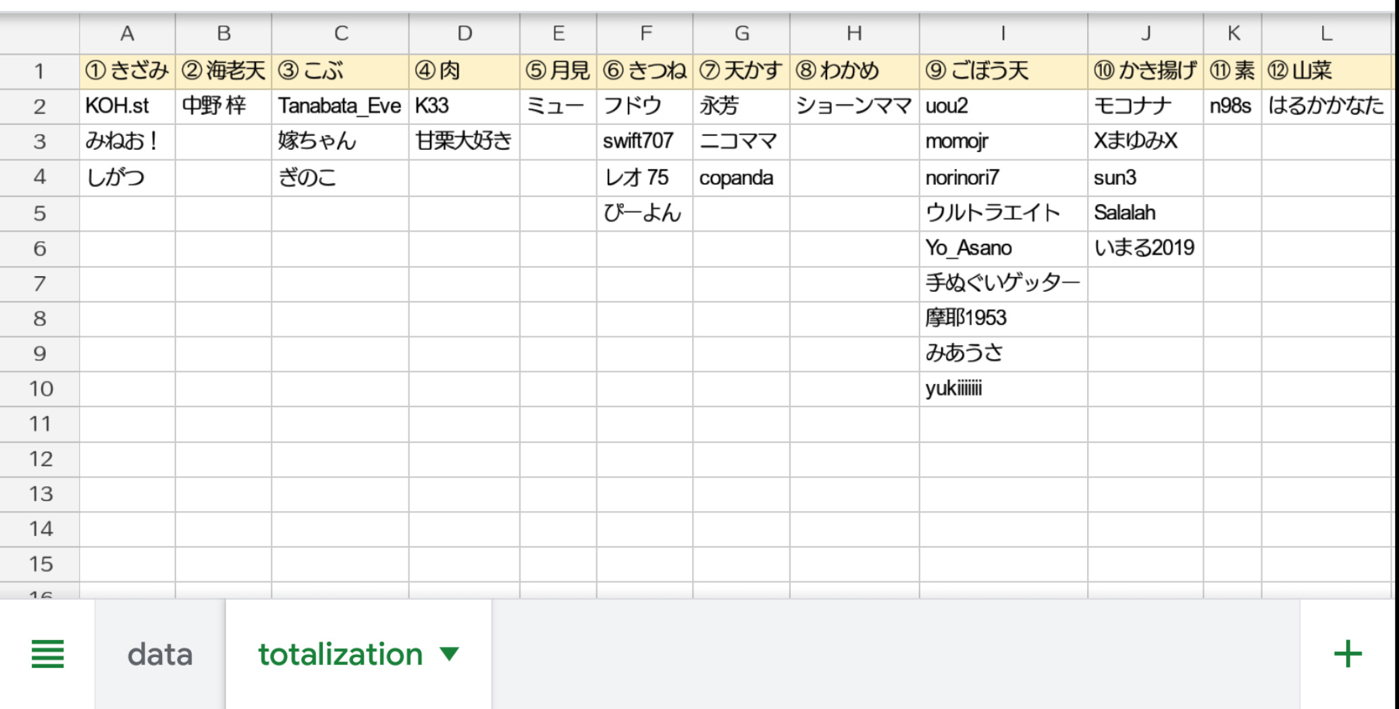Select column I header
Viewport: 1399px width, 709px height.
click(1003, 33)
